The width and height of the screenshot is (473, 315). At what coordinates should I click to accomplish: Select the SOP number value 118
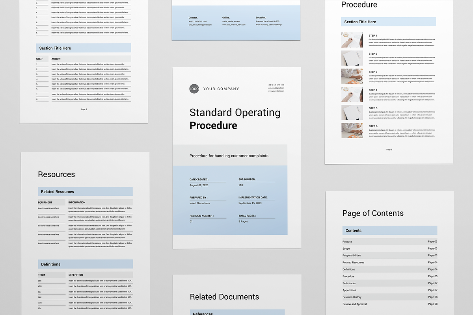[x=240, y=185]
